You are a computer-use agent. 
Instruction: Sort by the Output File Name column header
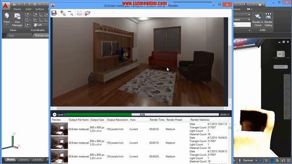click(78, 120)
